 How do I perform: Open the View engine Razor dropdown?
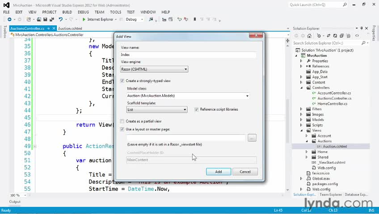click(x=154, y=69)
